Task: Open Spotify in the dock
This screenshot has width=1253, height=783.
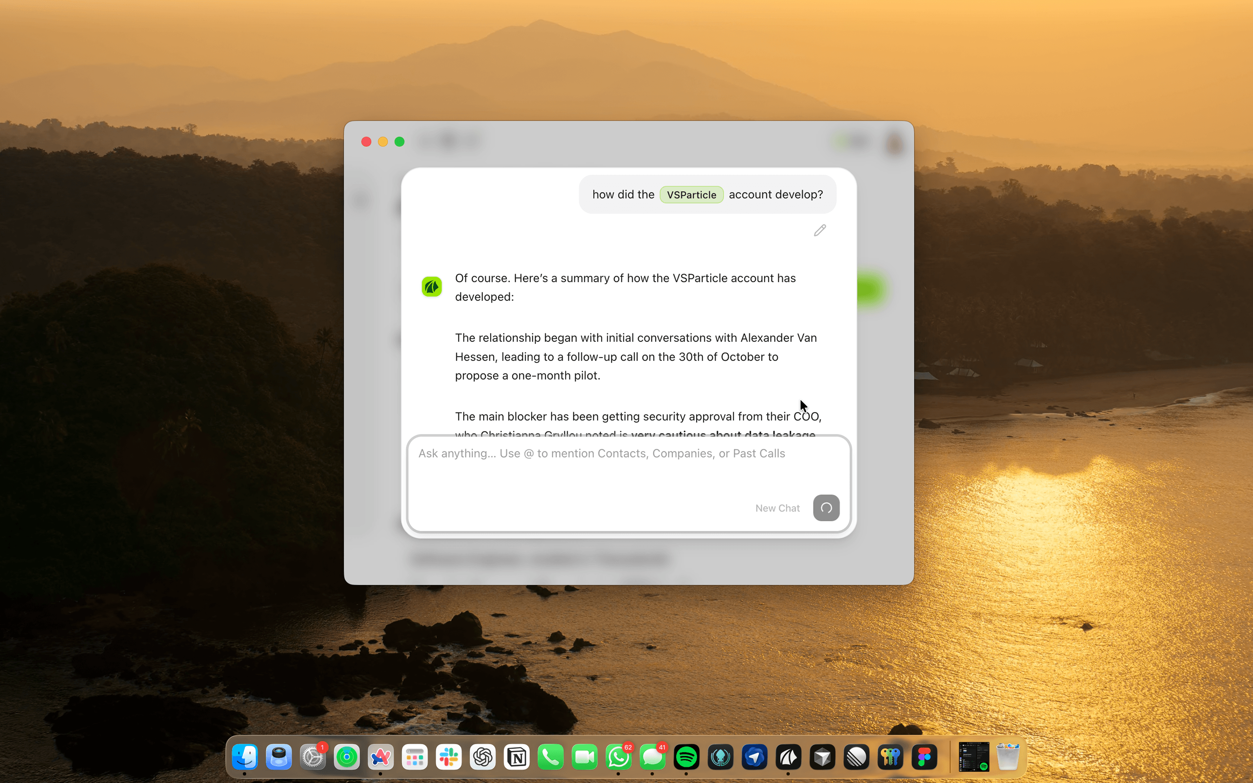Action: pos(686,758)
